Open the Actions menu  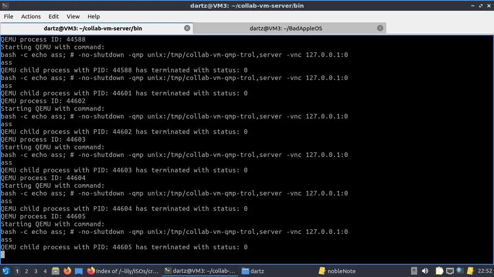point(31,17)
